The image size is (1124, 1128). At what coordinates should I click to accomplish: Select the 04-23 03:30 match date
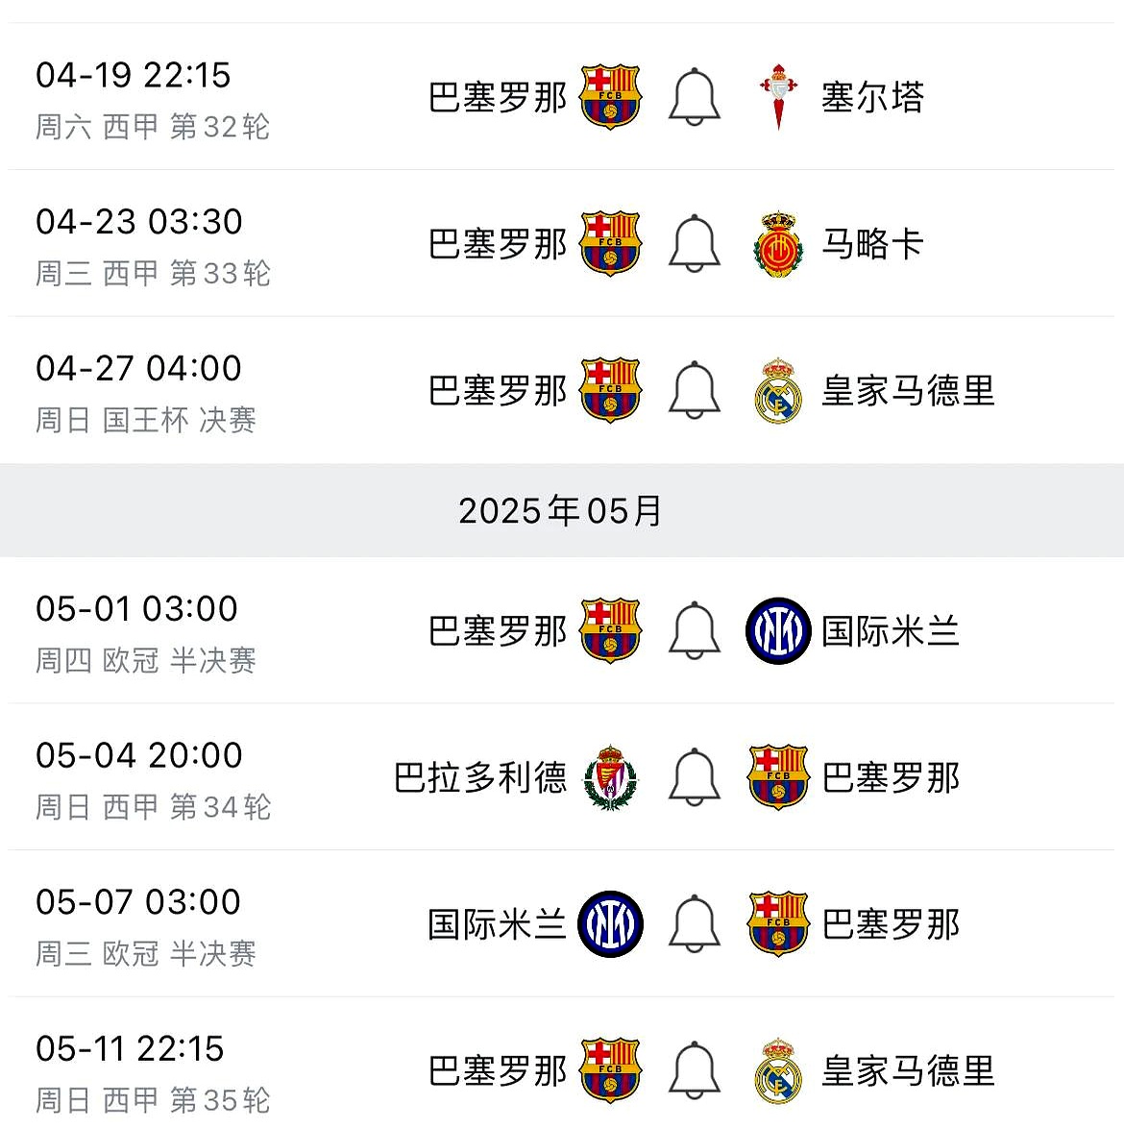click(x=139, y=222)
